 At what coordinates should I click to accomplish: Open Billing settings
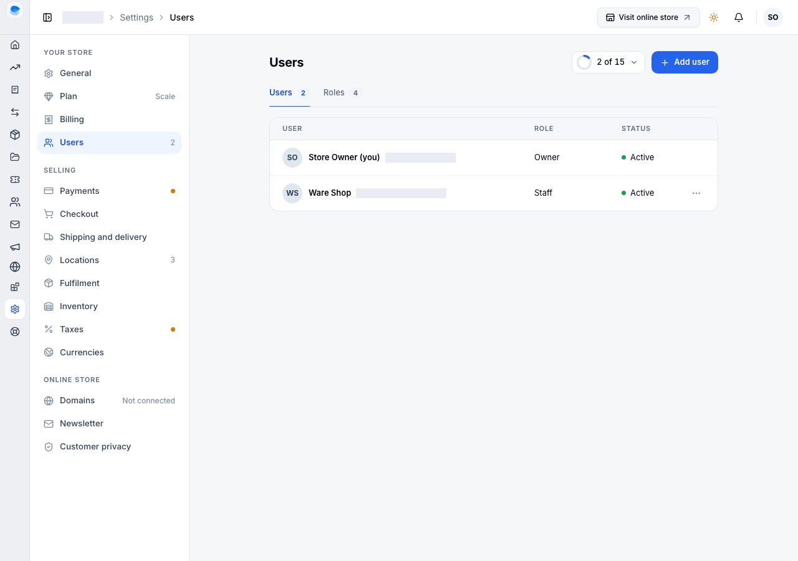(109, 119)
